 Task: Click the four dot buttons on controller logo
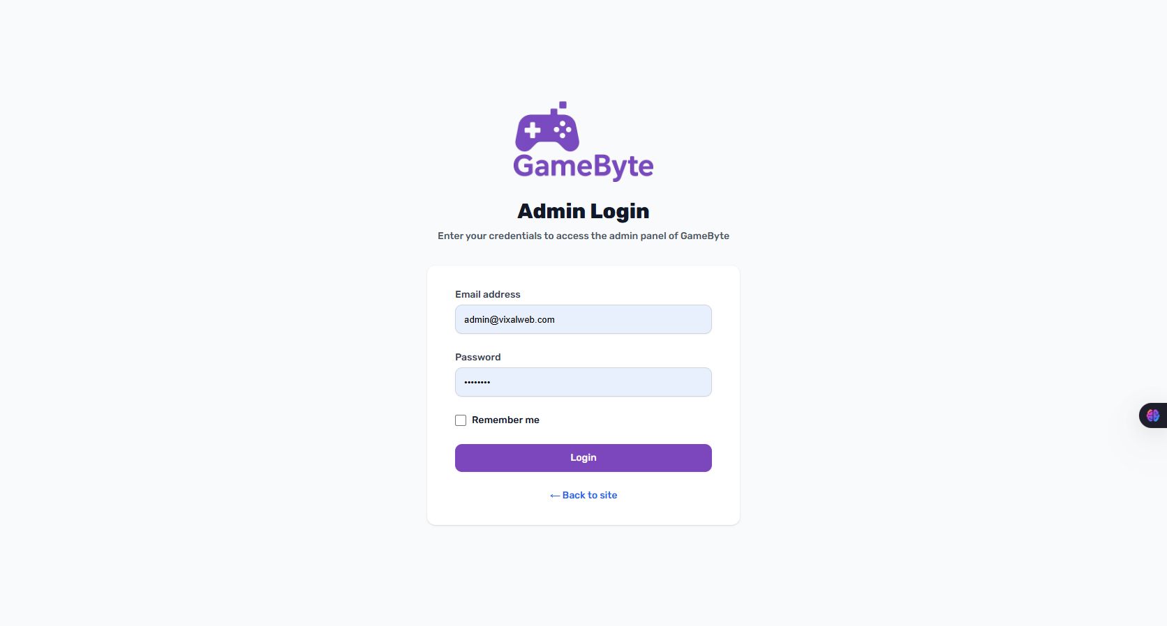[563, 129]
